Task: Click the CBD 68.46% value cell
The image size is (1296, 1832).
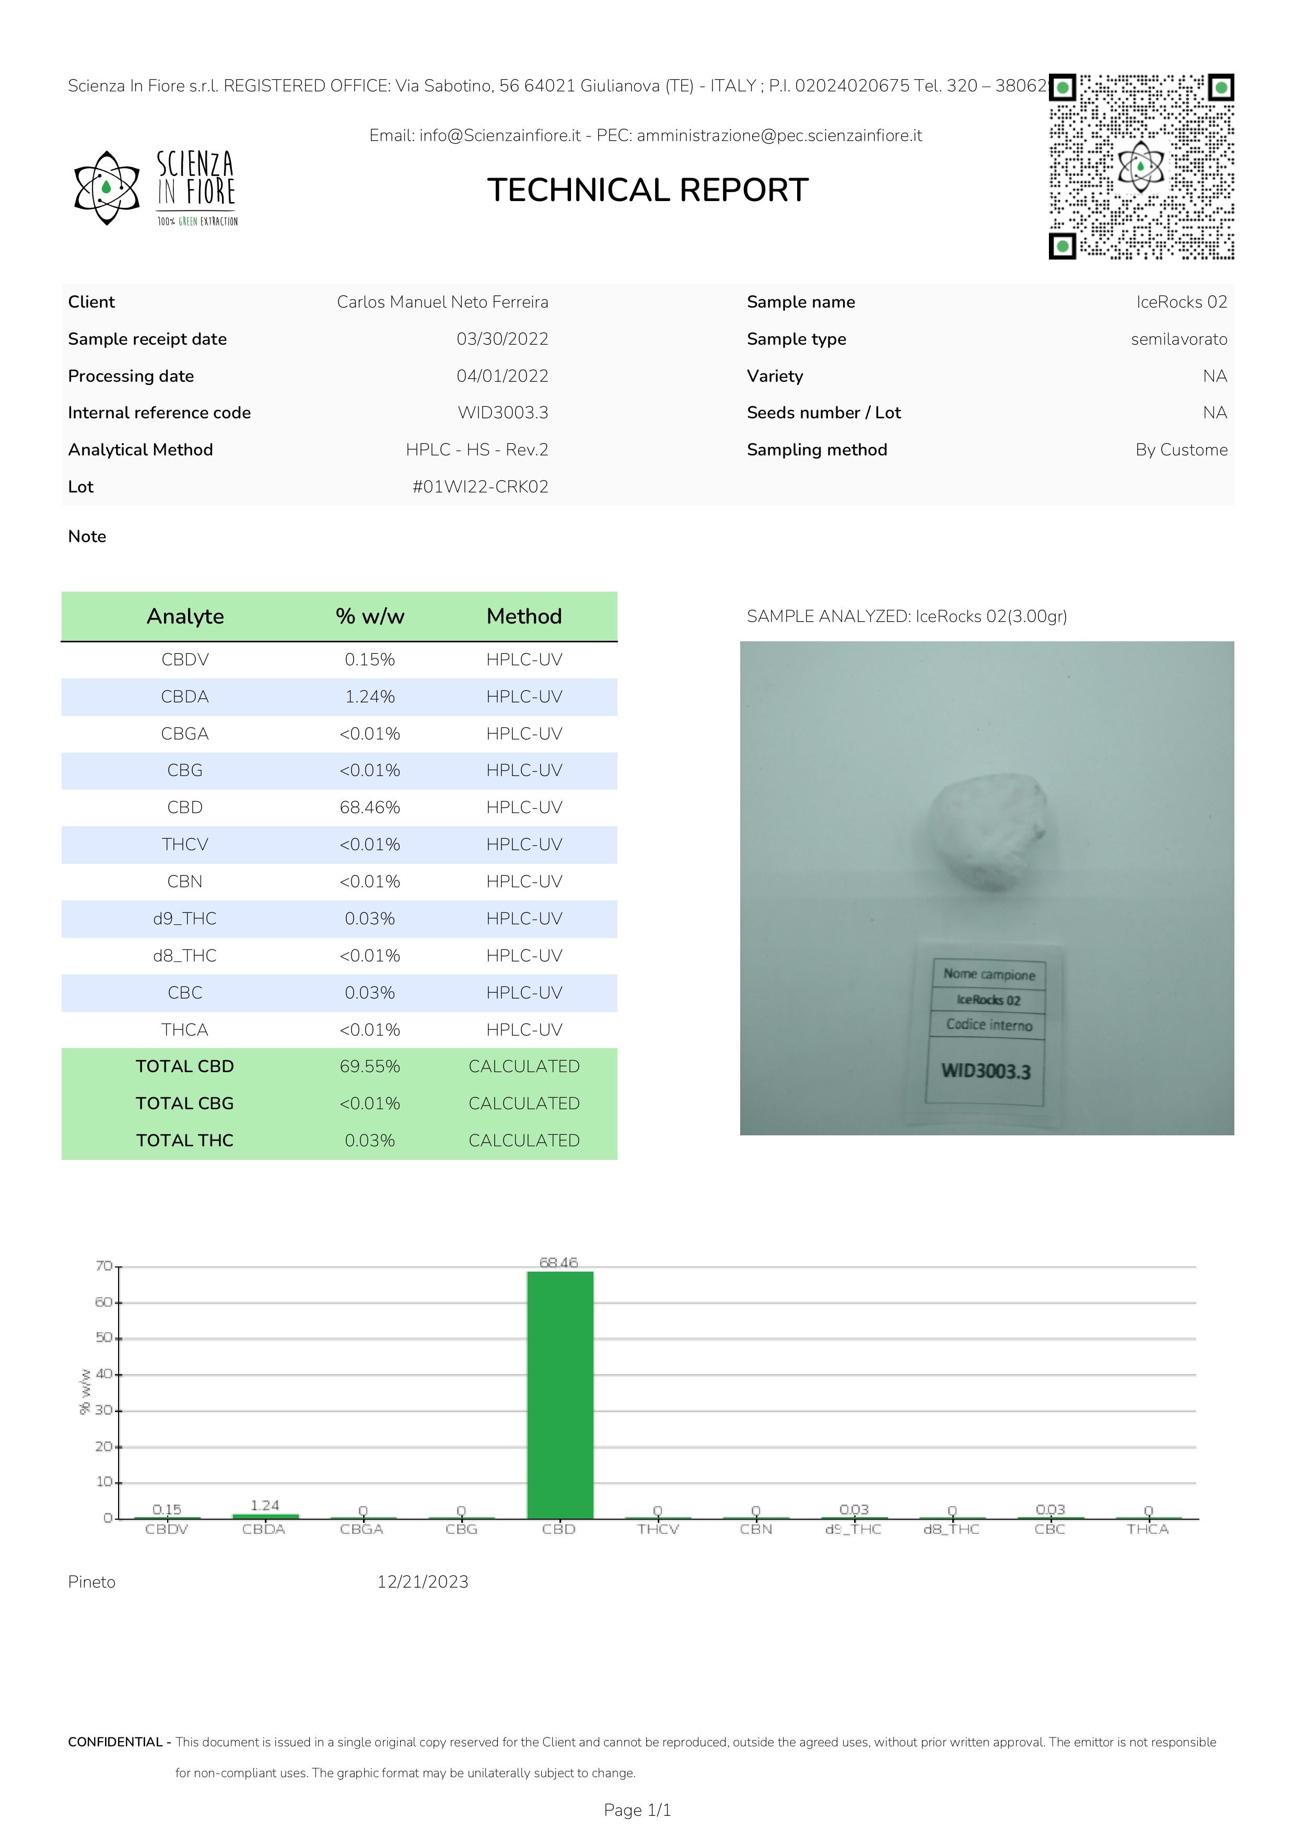Action: tap(369, 807)
